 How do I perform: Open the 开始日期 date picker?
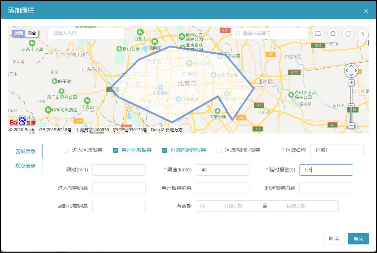pos(233,206)
